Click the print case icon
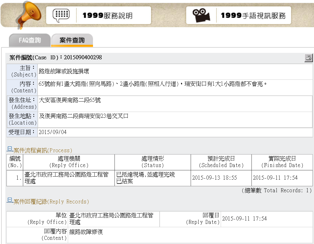Viewport: 314px width, 244px height. tap(308, 58)
